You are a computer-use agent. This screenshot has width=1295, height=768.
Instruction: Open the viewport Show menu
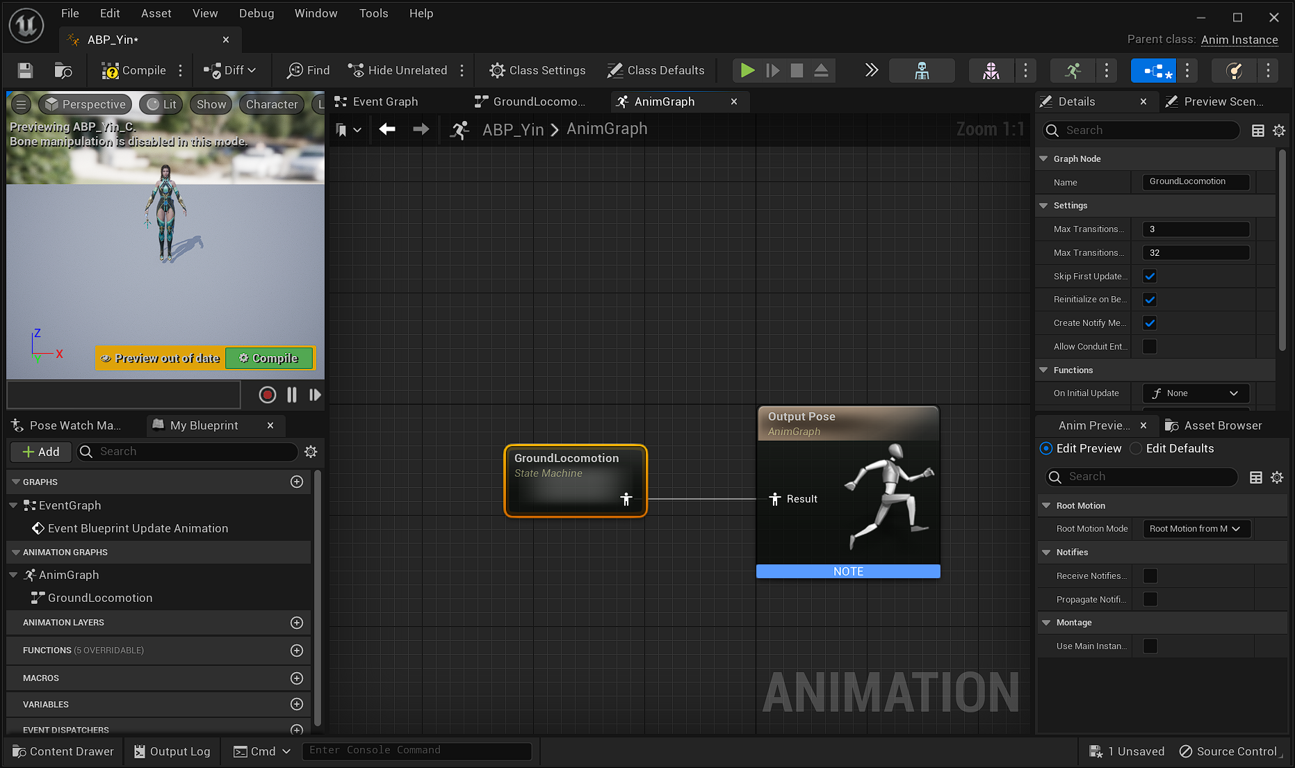coord(211,104)
